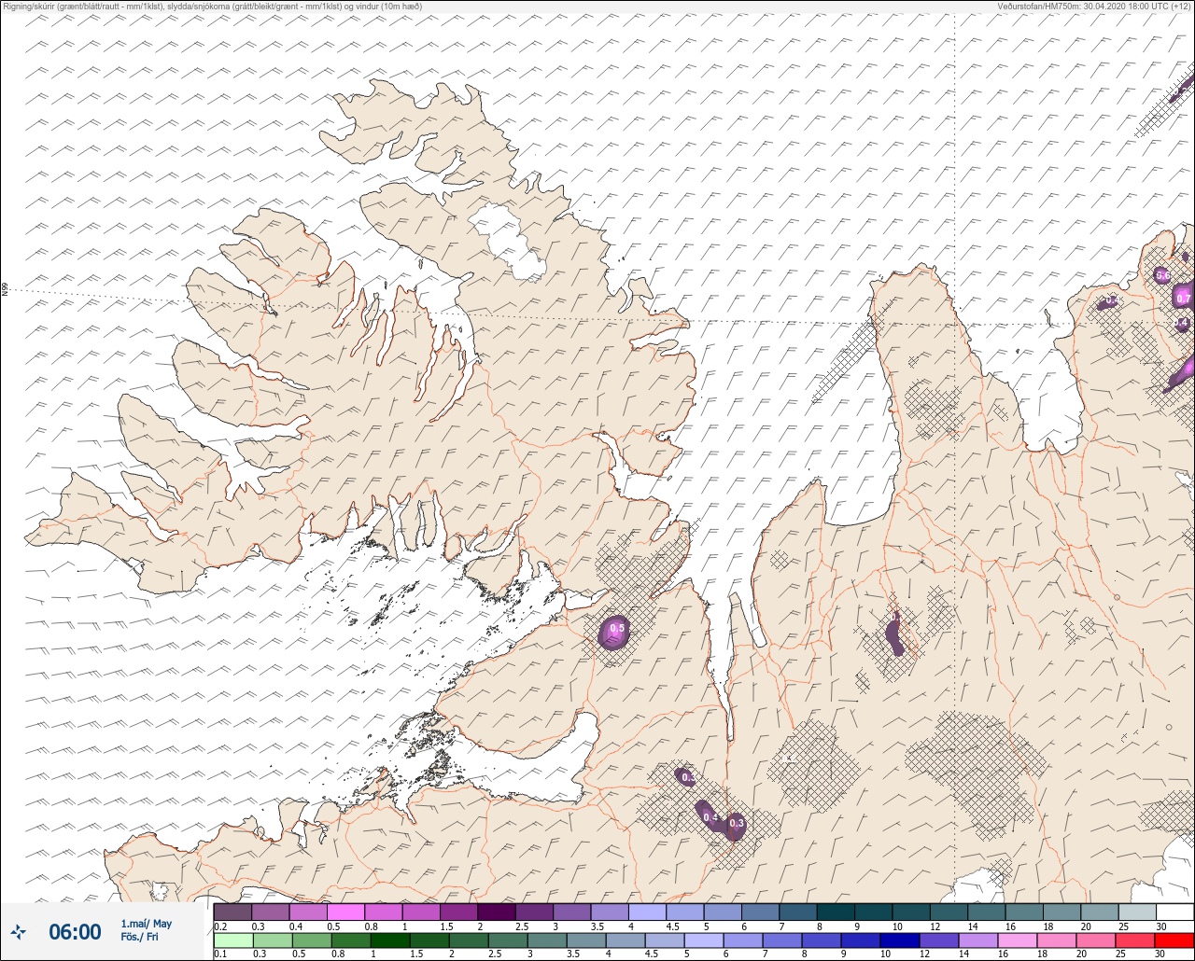The image size is (1195, 961).
Task: Select the deep blue rain swatch labeled 10
Action: 899,940
